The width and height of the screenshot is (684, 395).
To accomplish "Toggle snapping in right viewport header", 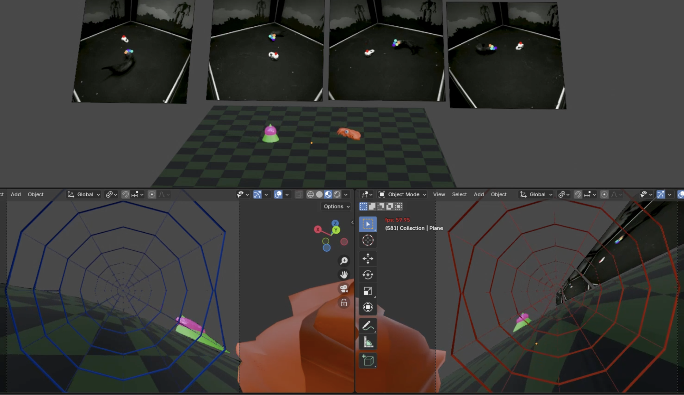I will pos(578,194).
